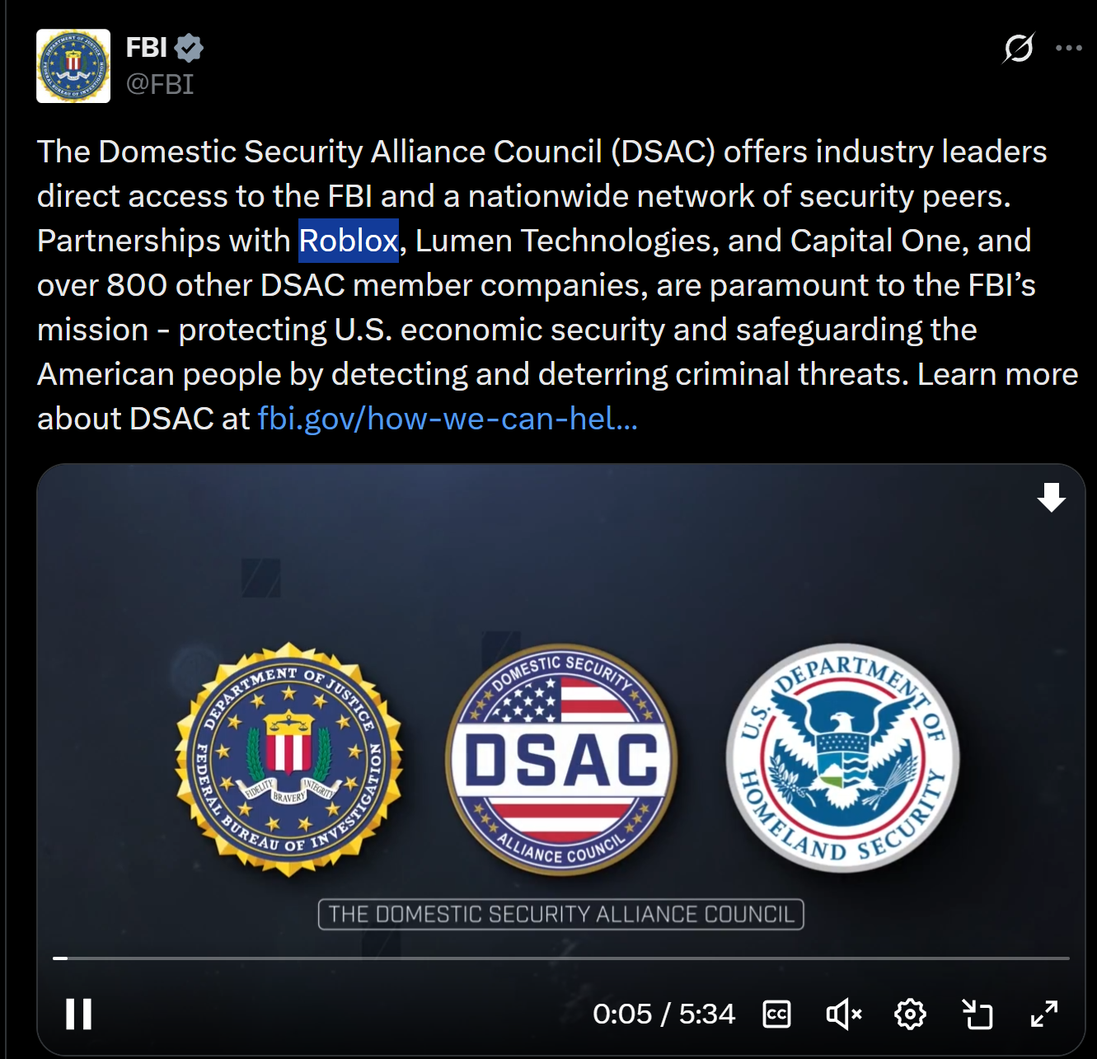The height and width of the screenshot is (1059, 1097).
Task: Expand the video to fullscreen
Action: pos(1044,1014)
